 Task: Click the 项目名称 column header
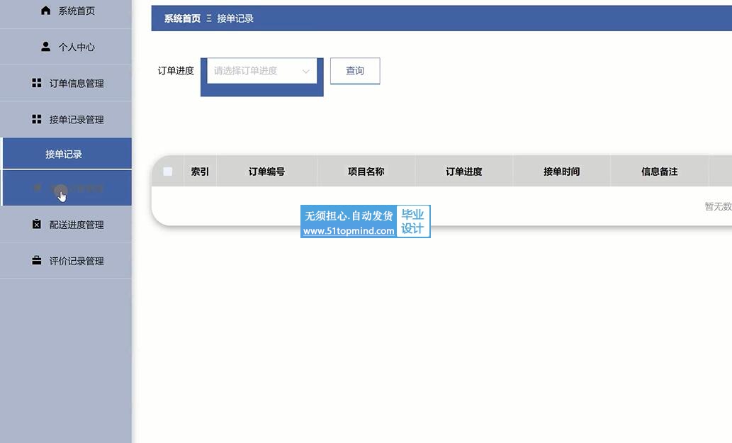coord(366,172)
